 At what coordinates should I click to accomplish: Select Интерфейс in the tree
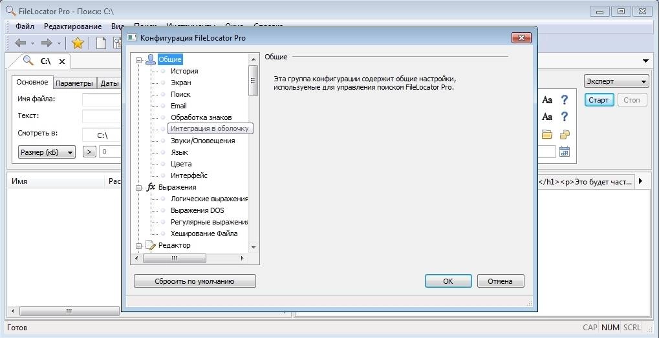click(x=189, y=175)
